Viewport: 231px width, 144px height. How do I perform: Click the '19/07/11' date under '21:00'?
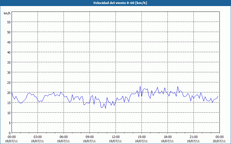(193, 141)
